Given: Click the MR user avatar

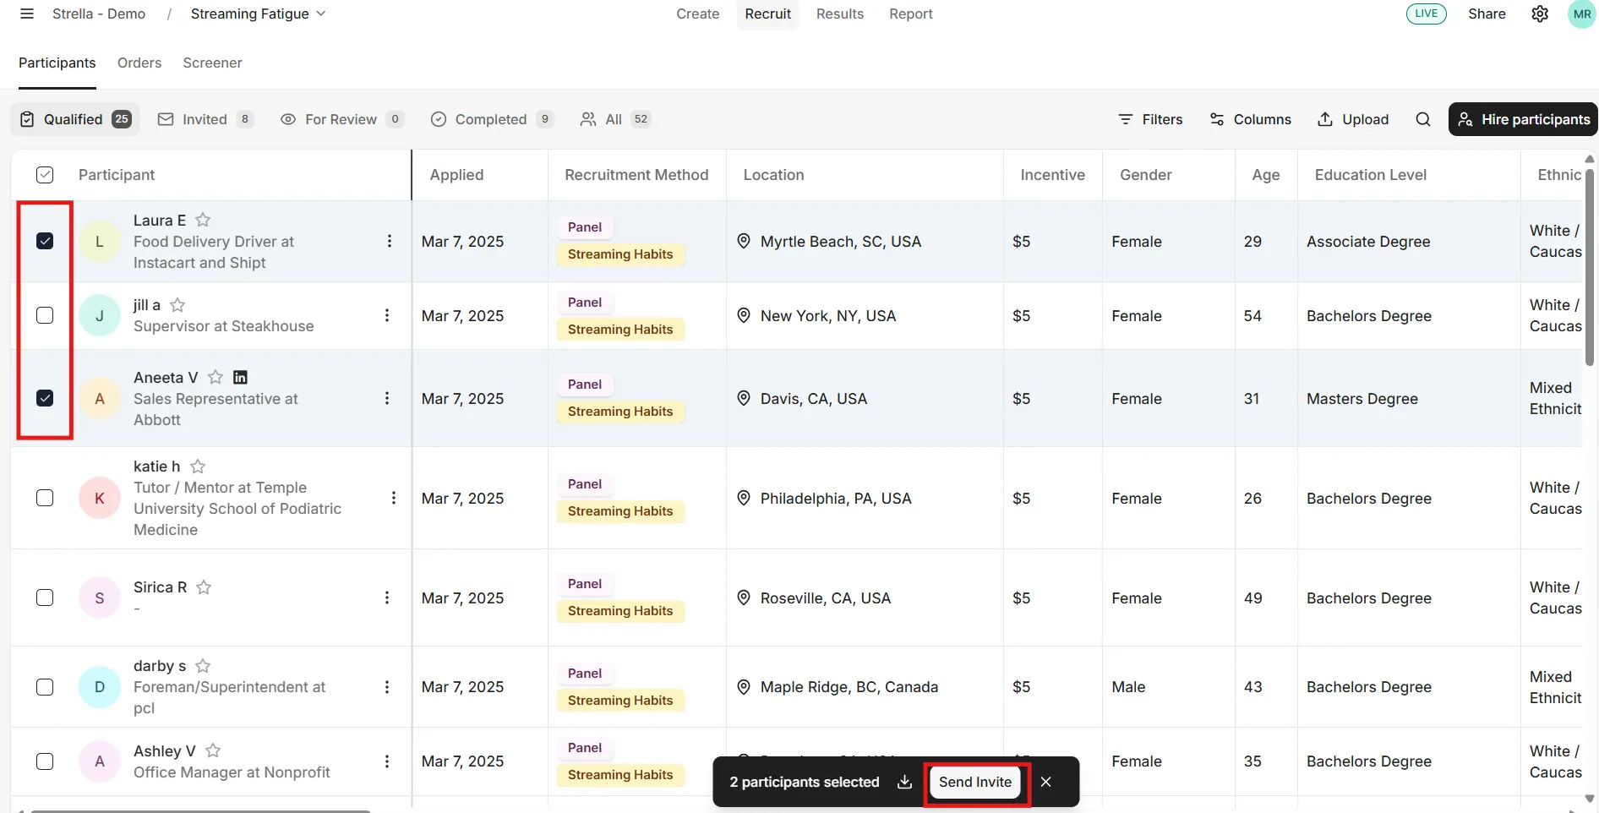Looking at the screenshot, I should coord(1582,14).
